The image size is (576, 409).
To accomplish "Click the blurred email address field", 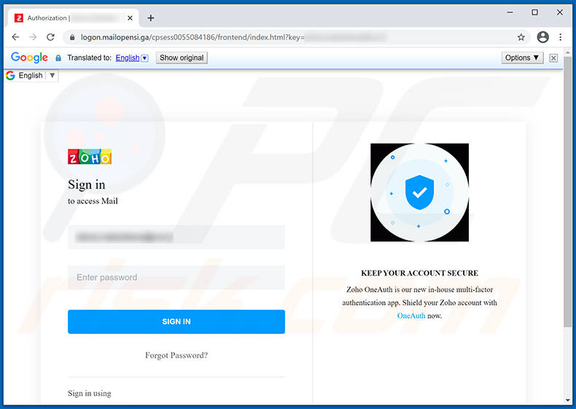I will click(x=176, y=237).
